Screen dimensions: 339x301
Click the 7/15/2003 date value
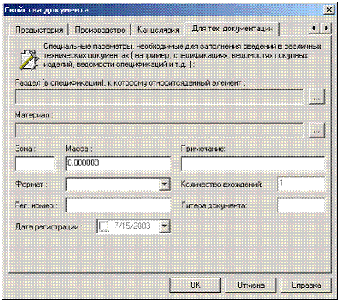tap(132, 226)
